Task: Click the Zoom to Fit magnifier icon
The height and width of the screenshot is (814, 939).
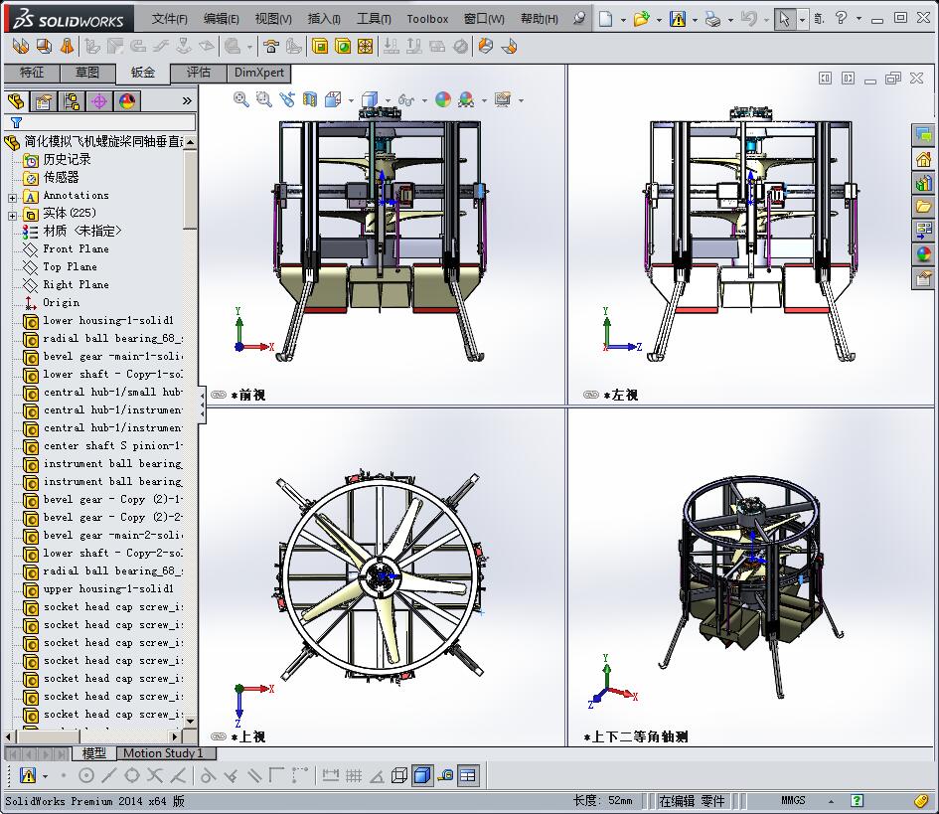Action: (x=240, y=98)
